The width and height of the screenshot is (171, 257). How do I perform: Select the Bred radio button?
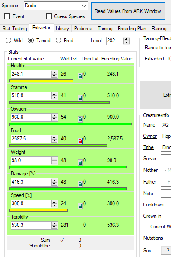pos(58,41)
